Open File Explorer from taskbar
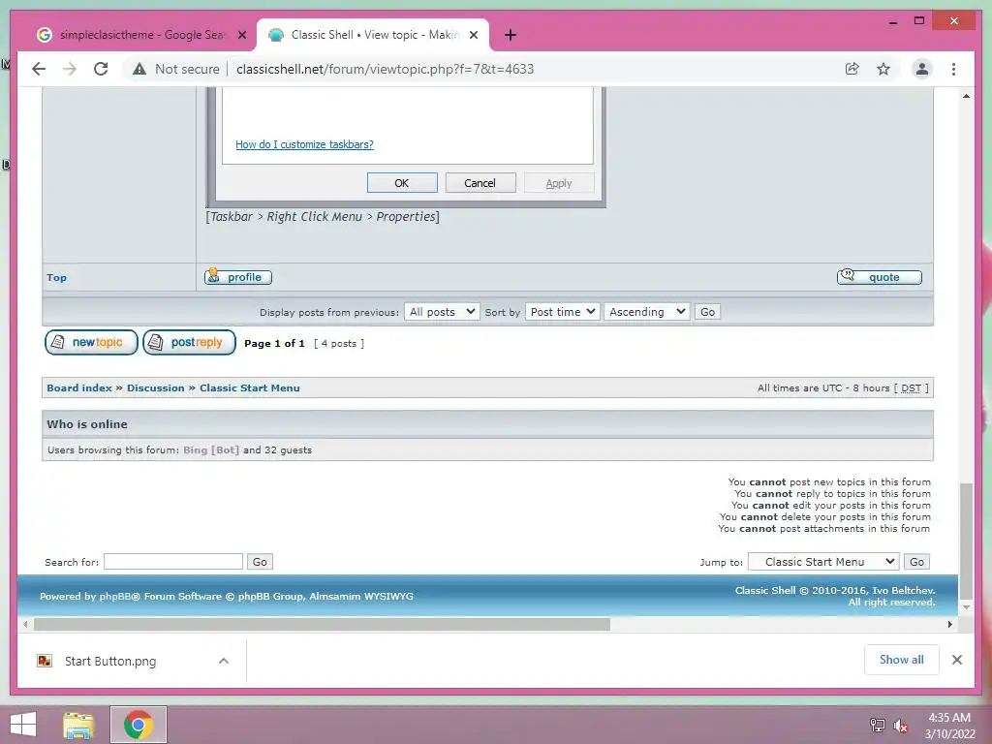The height and width of the screenshot is (744, 992). click(78, 725)
